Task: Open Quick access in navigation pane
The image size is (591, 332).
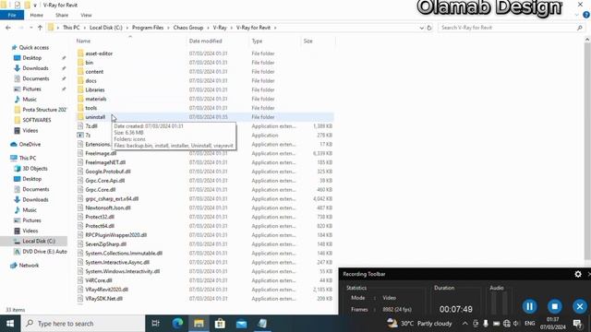Action: pos(33,47)
